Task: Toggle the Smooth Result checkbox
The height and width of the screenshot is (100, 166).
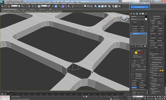Action: (150, 65)
